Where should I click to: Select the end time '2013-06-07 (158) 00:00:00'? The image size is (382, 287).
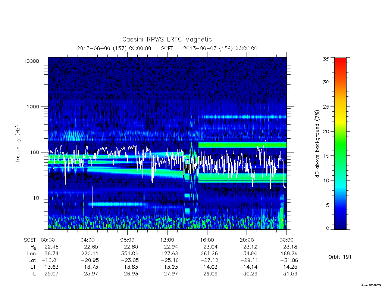[220, 48]
